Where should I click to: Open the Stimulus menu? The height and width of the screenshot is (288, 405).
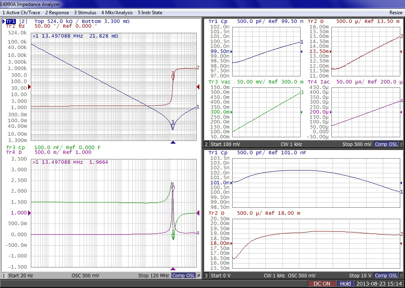85,13
